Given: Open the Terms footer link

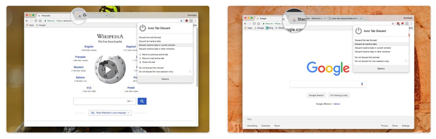Looking at the screenshot, I should coord(395,126).
